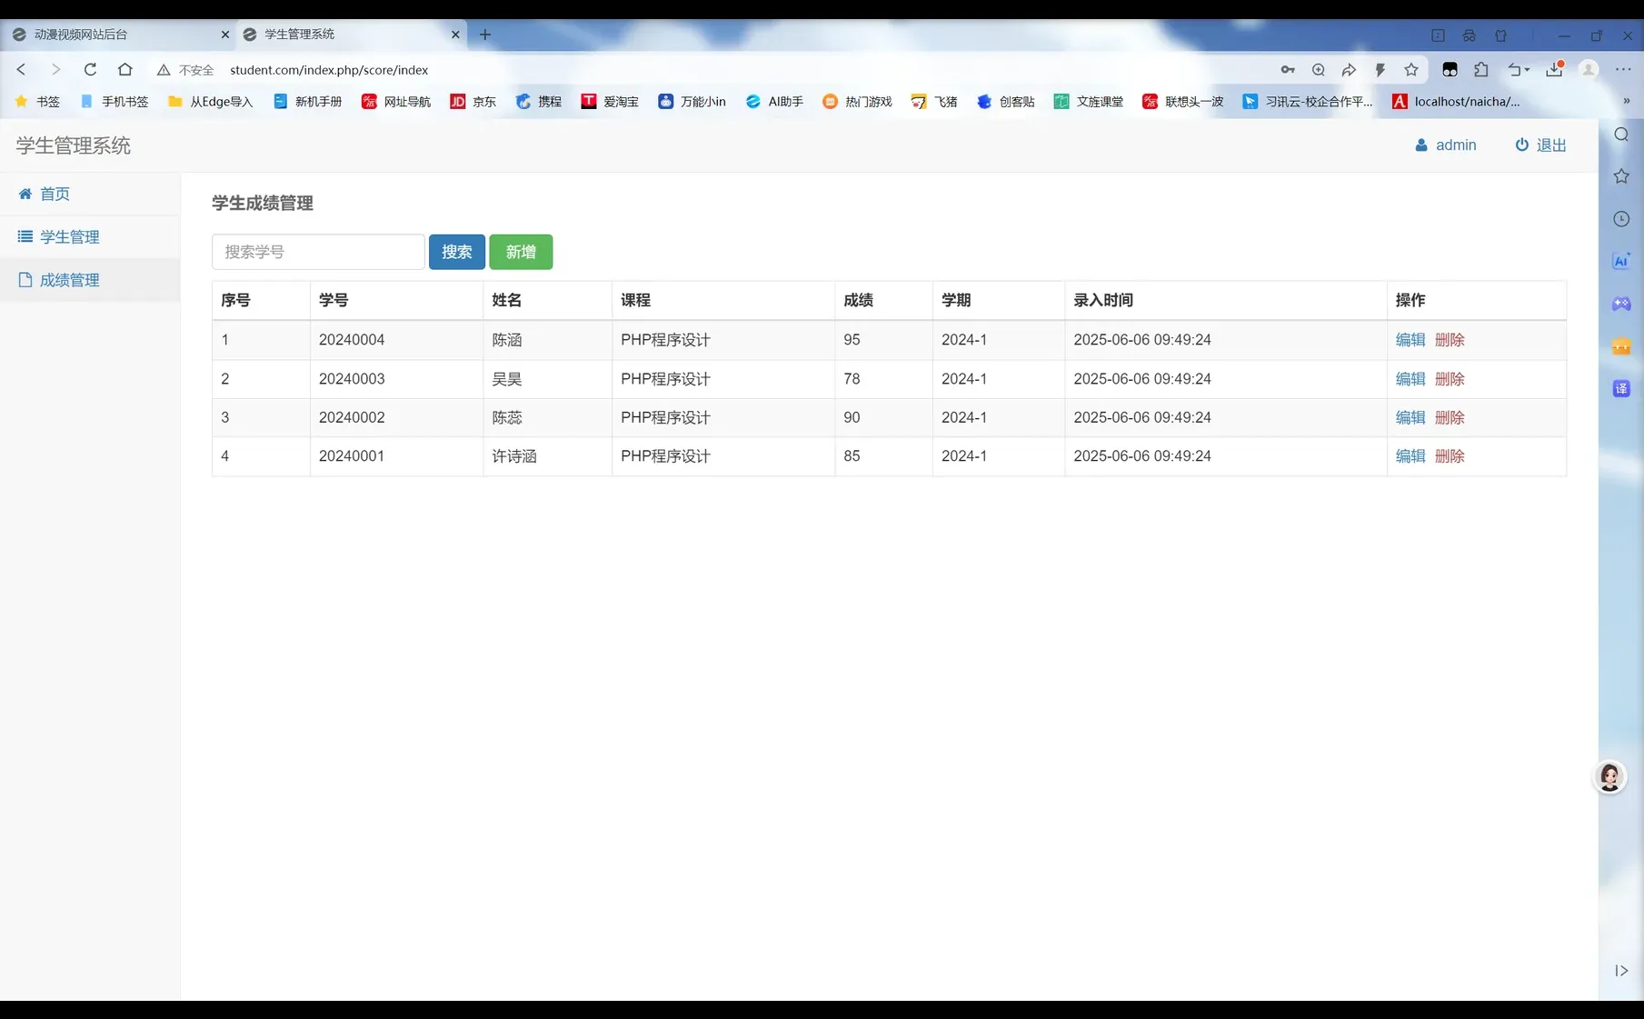The height and width of the screenshot is (1019, 1644).
Task: Open the 首页 home icon in sidebar
Action: (x=25, y=194)
